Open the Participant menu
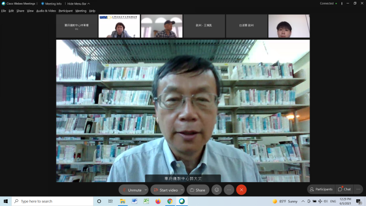366x206 pixels. coord(66,11)
